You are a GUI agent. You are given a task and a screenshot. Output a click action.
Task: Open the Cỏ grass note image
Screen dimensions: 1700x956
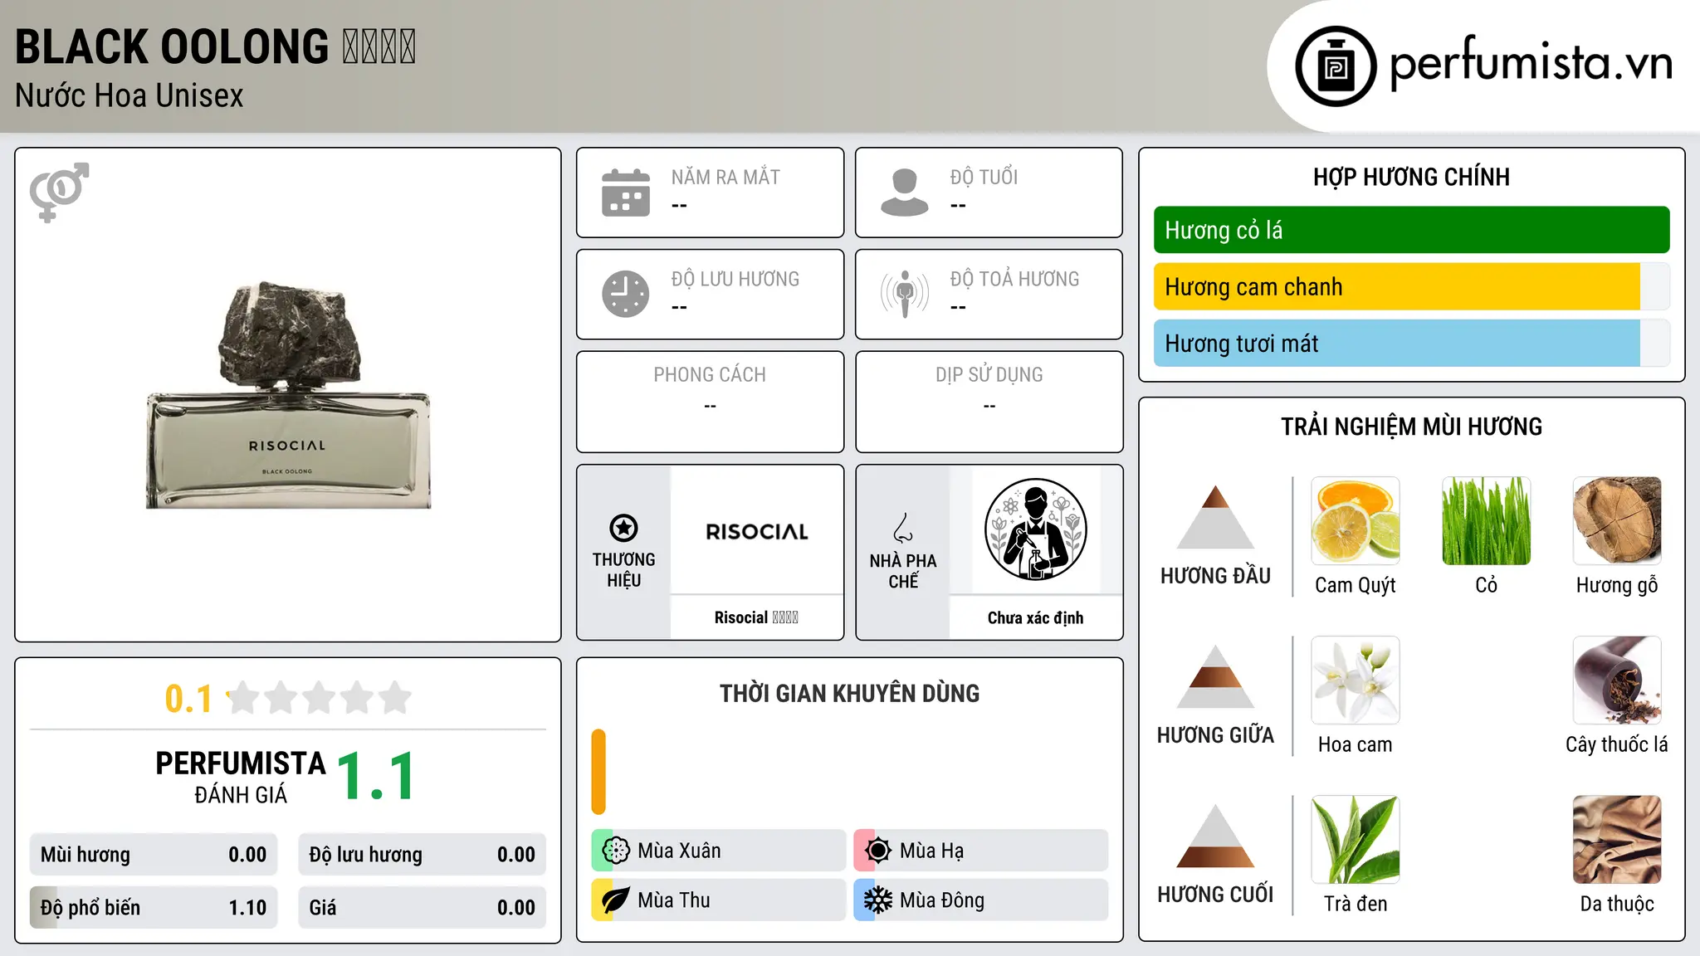(1487, 521)
